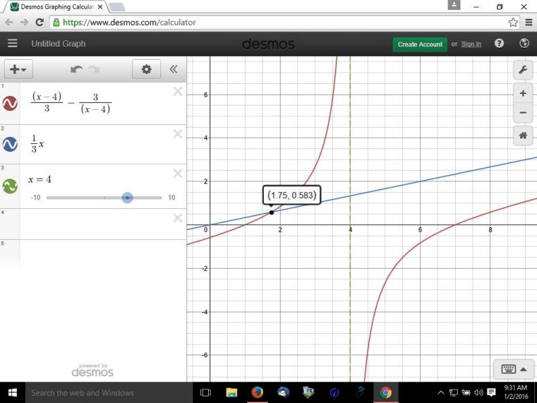Image resolution: width=537 pixels, height=403 pixels.
Task: Open the Desmos help question icon
Action: (x=499, y=43)
